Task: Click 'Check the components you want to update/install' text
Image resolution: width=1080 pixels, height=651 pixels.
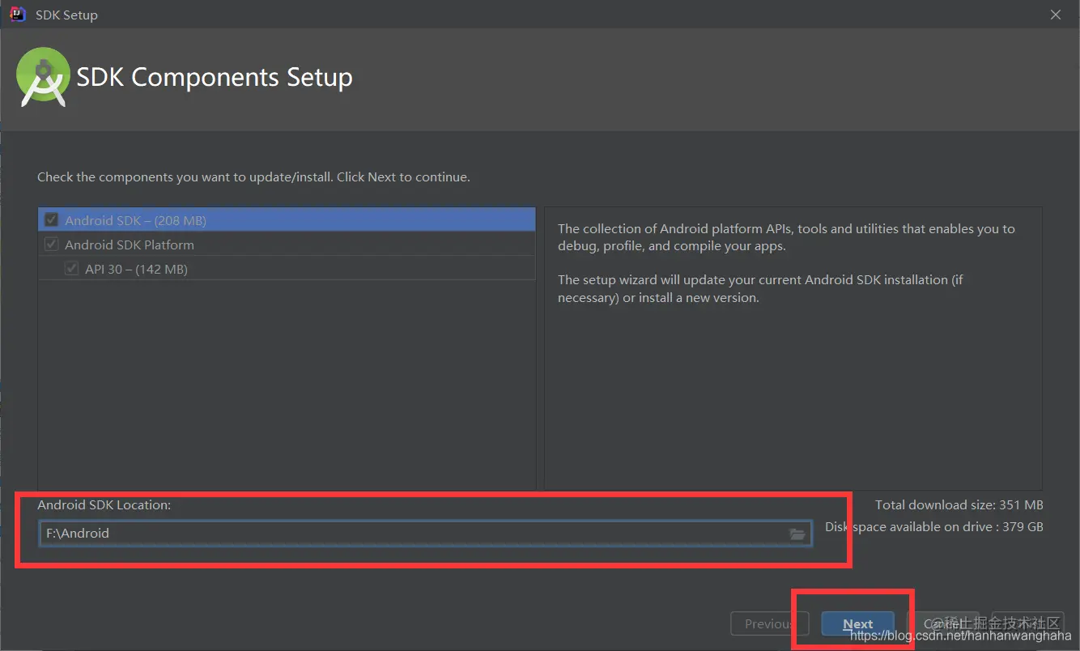Action: point(253,177)
